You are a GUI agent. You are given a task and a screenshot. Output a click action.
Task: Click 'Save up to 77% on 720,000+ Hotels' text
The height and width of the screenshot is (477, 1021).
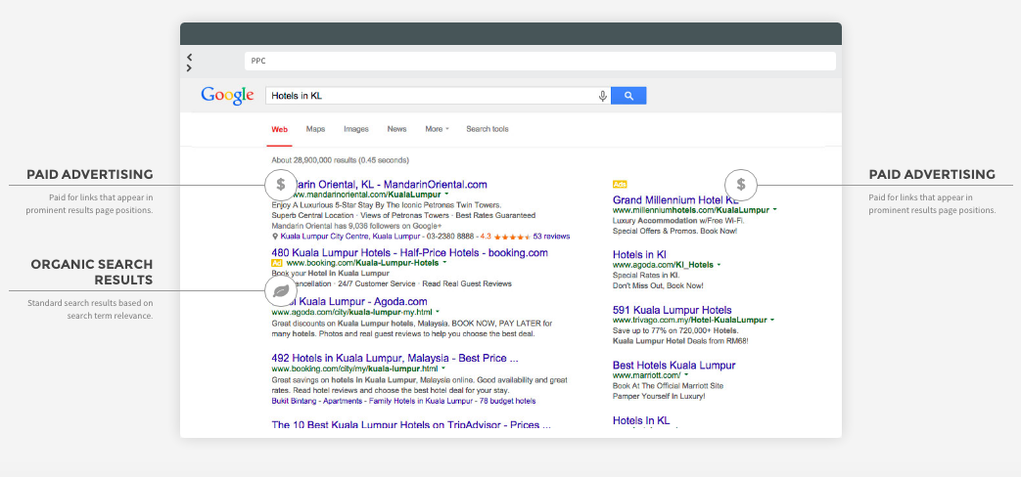click(x=673, y=330)
